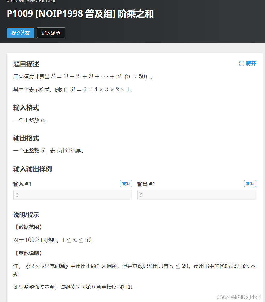Open the 洛谷 home breadcrumb link

click(10, 1)
